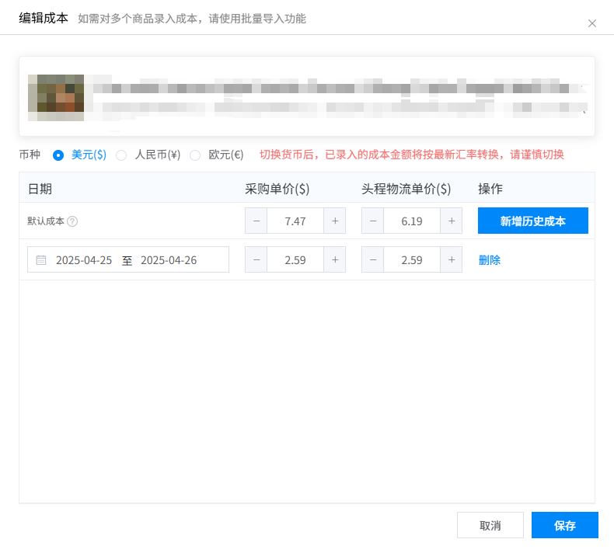This screenshot has width=614, height=553.
Task: Decrease historical row logistics price 2.59
Action: pyautogui.click(x=373, y=260)
